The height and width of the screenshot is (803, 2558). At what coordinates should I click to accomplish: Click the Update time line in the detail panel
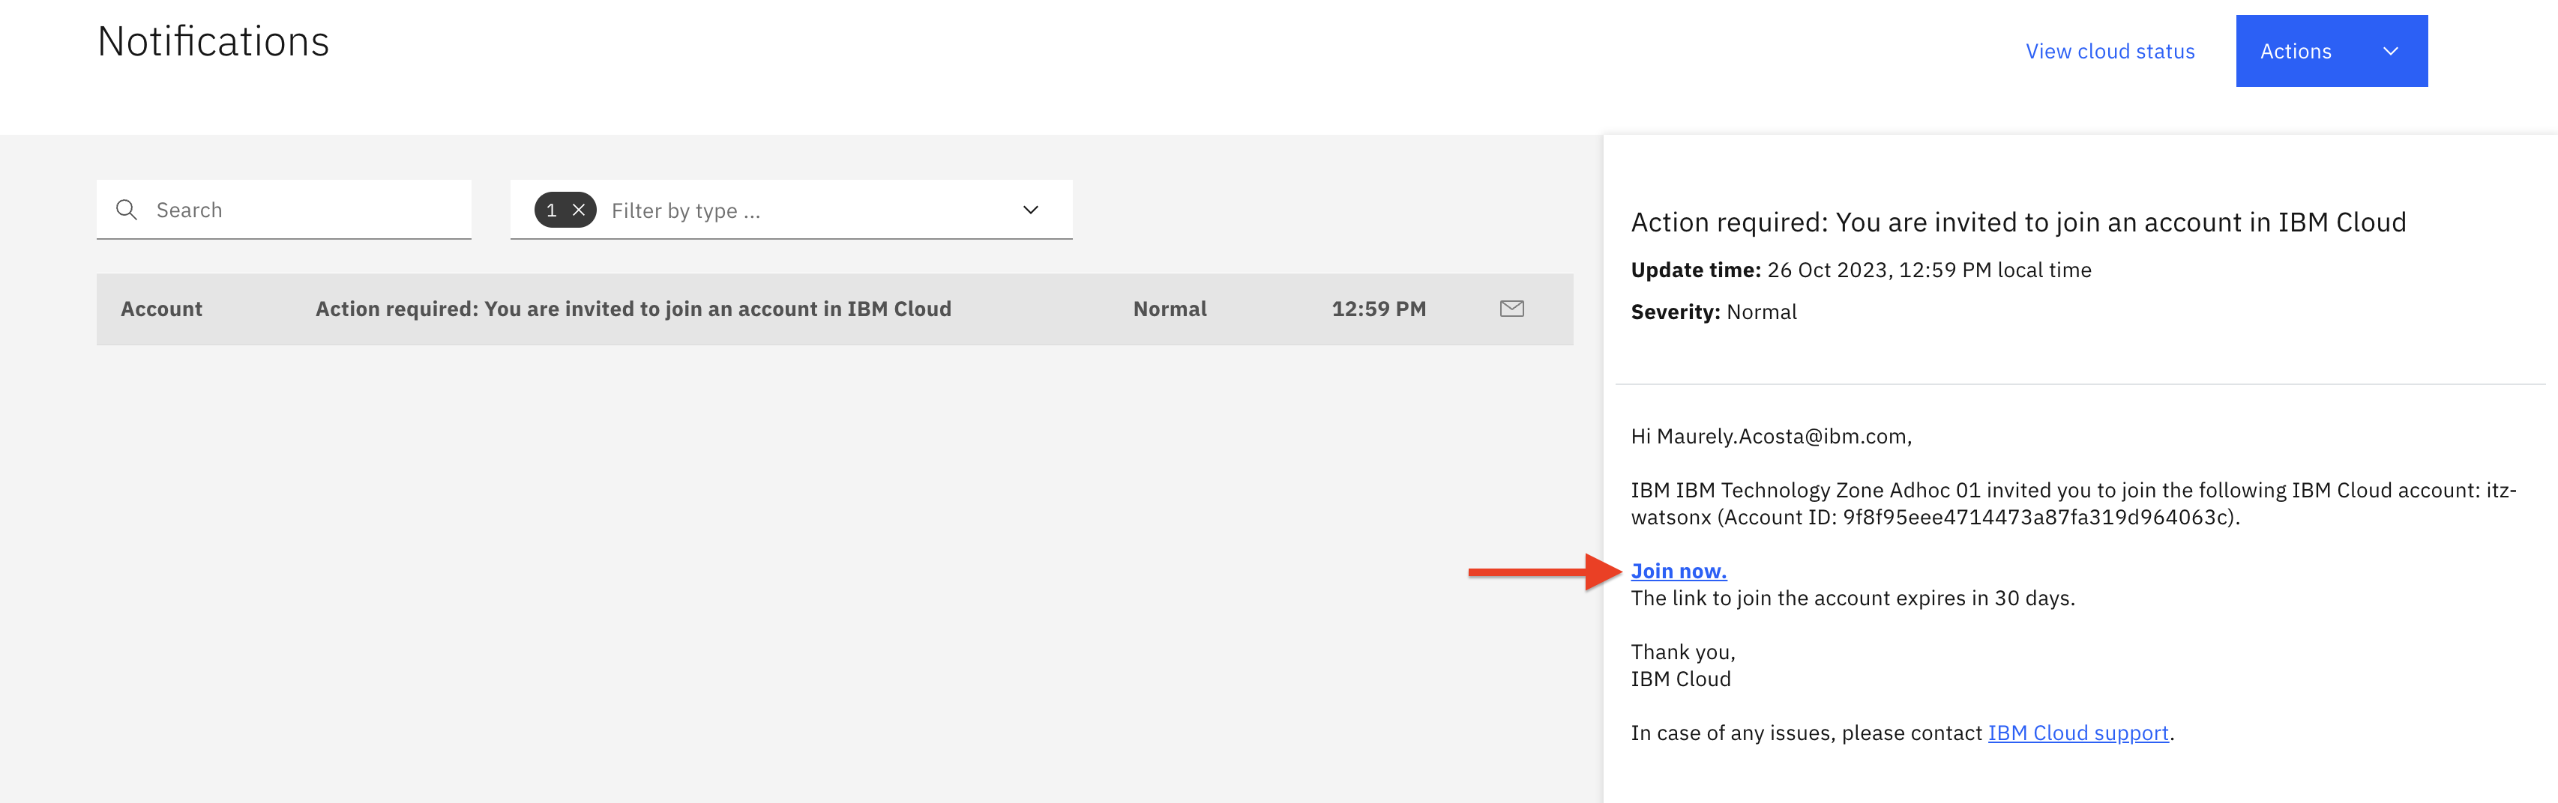coord(1861,270)
